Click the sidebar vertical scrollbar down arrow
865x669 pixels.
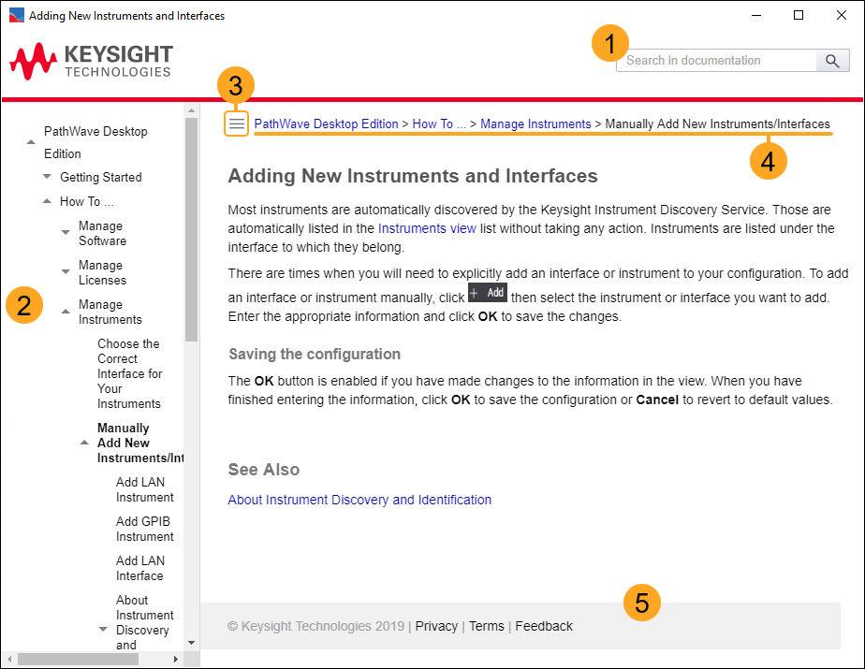coord(192,643)
